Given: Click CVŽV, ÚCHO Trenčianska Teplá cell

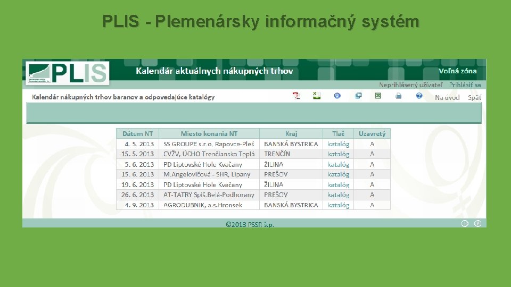Looking at the screenshot, I should click(209, 154).
